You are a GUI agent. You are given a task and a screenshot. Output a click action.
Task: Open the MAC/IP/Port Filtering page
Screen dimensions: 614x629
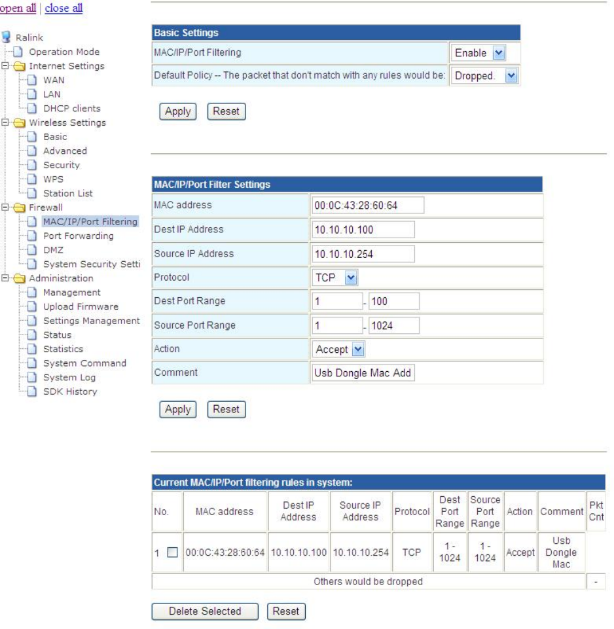(x=90, y=221)
